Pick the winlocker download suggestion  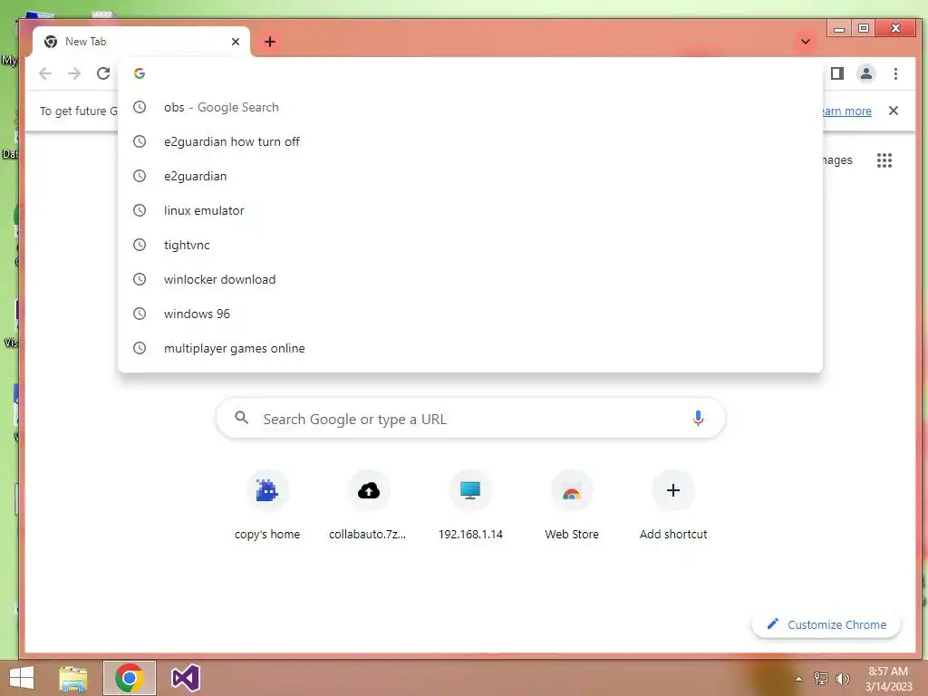click(x=470, y=279)
